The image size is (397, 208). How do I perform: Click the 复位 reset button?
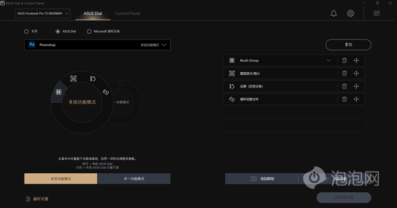click(x=349, y=45)
